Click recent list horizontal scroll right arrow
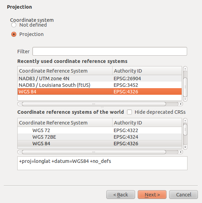Viewport: 202px width, 203px height. pyautogui.click(x=181, y=104)
